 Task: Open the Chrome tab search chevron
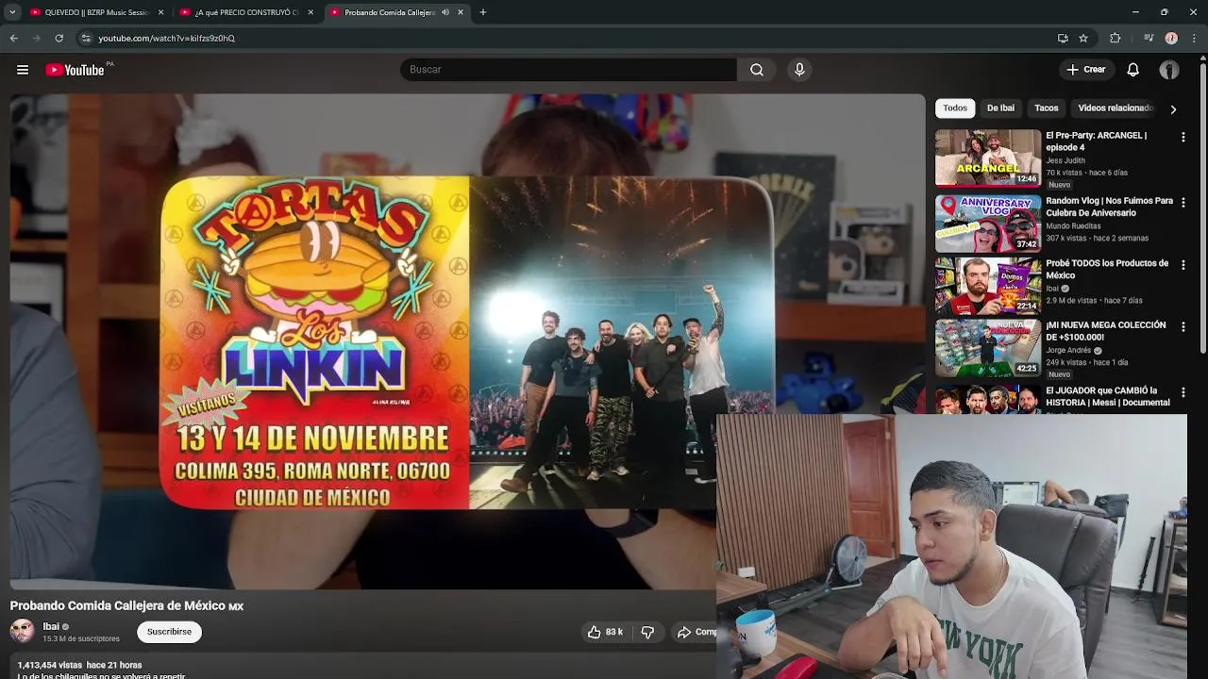pos(12,12)
